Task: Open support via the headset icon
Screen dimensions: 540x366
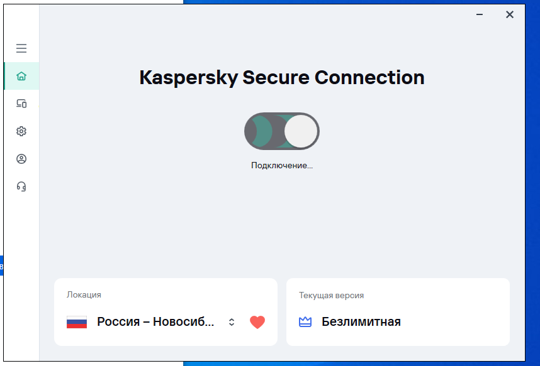Action: 21,186
